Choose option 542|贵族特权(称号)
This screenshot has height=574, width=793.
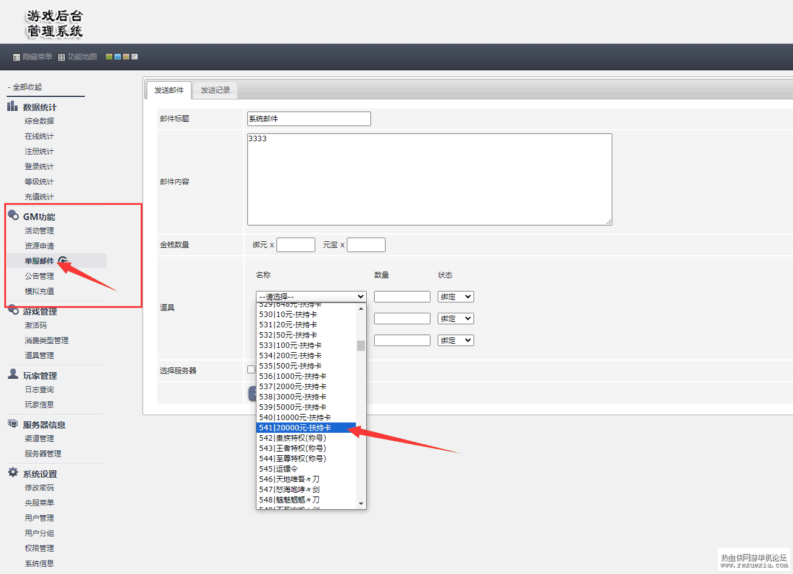point(306,438)
